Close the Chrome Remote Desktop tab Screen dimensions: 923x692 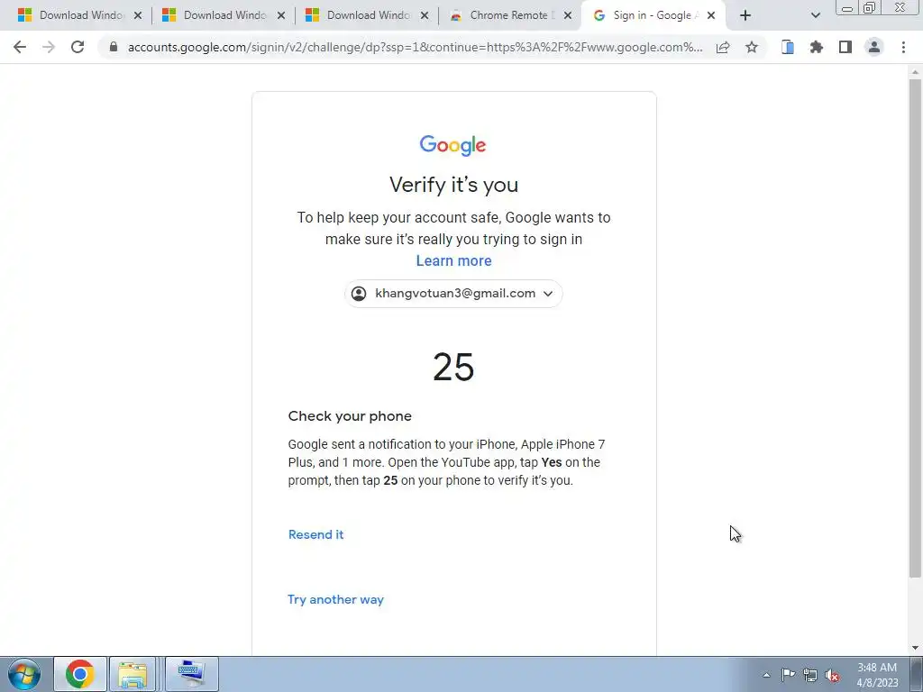coord(568,15)
